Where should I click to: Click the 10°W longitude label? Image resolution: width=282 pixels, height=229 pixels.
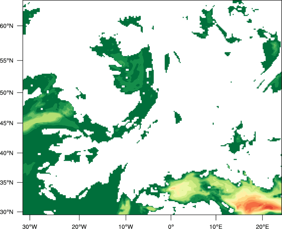(x=126, y=227)
